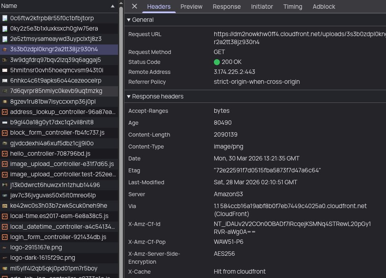Select request hello_controller-708796bd.js
This screenshot has height=278, width=386.
click(59, 154)
